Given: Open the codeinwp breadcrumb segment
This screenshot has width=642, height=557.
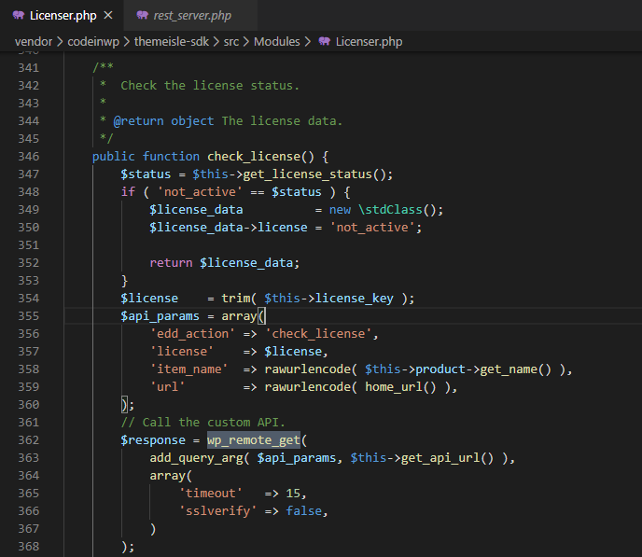Looking at the screenshot, I should 93,42.
